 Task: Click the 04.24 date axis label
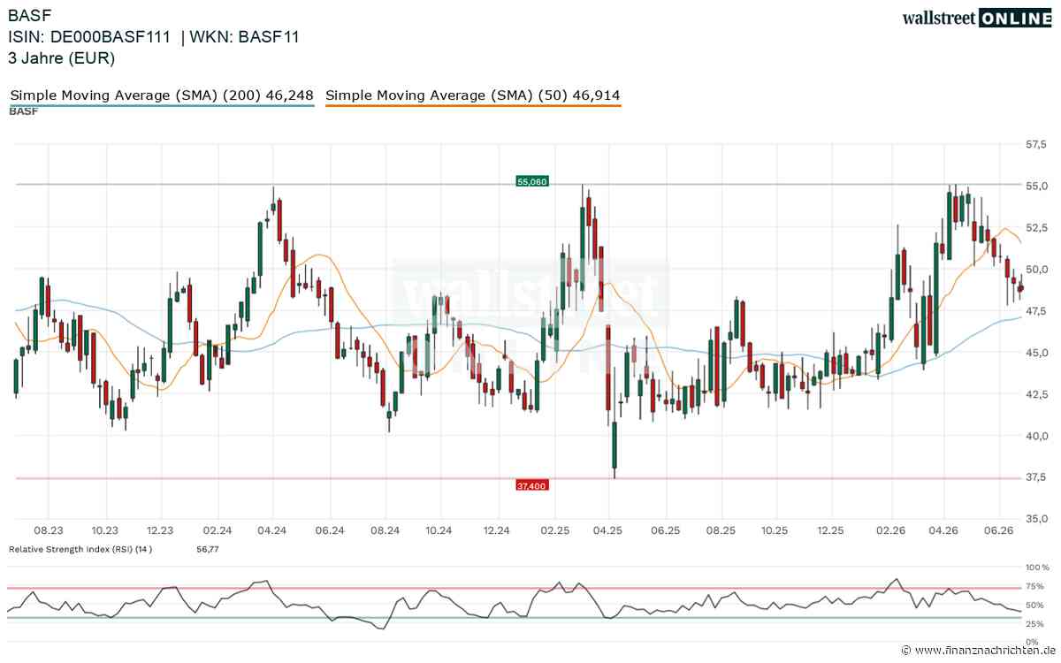(272, 530)
